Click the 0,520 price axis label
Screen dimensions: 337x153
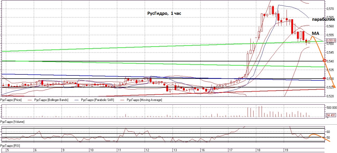pos(330,96)
